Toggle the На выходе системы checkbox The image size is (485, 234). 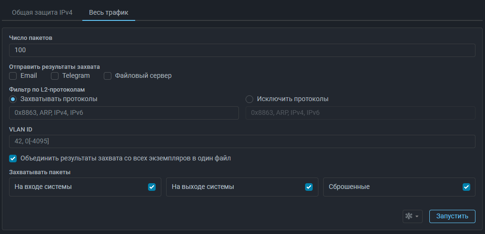click(x=309, y=187)
